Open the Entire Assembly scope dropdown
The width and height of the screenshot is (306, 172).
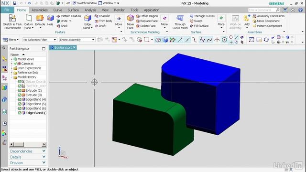click(77, 40)
